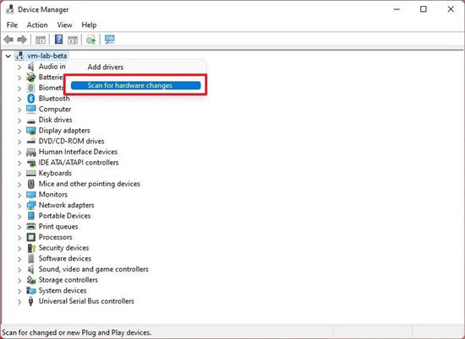Open the Action menu

(37, 24)
